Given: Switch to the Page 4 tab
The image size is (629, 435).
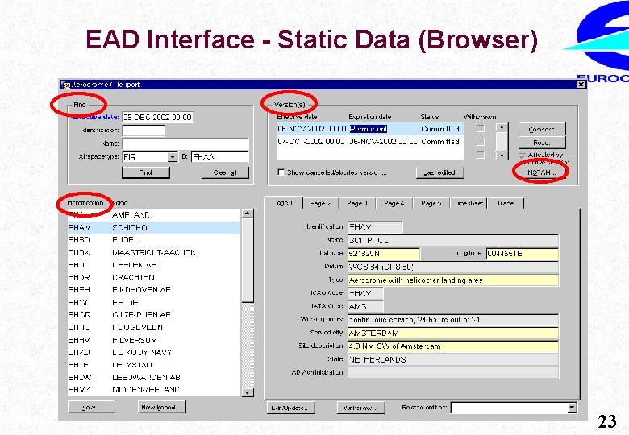Looking at the screenshot, I should [394, 204].
